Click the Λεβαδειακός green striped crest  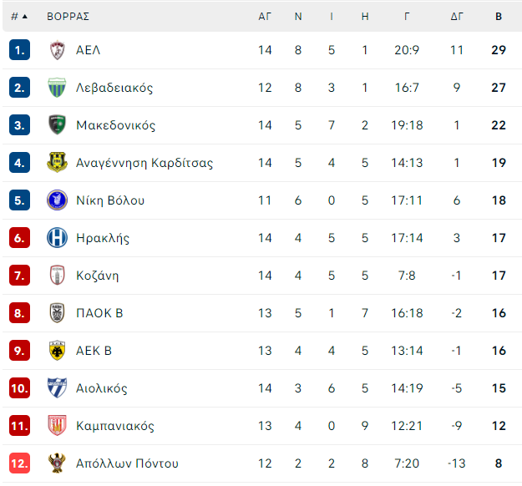(x=57, y=88)
